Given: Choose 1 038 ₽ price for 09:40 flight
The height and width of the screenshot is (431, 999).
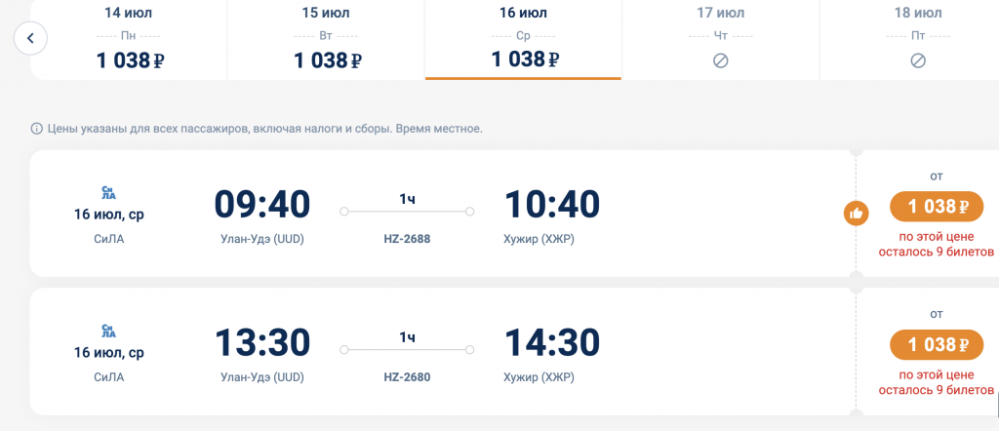Looking at the screenshot, I should [937, 207].
